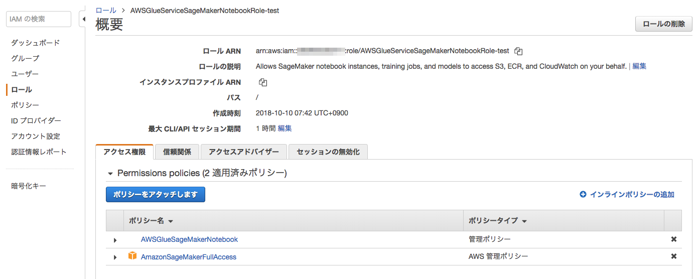Collapse the Permissions policies section
Screen dimensions: 700x279
click(110, 174)
